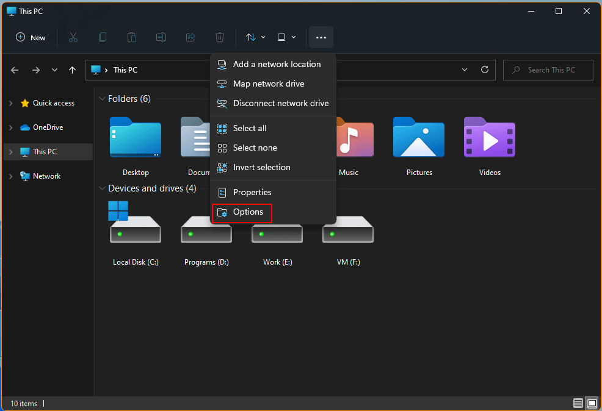The width and height of the screenshot is (602, 411).
Task: Collapse the Devices and drives section
Action: [x=102, y=188]
